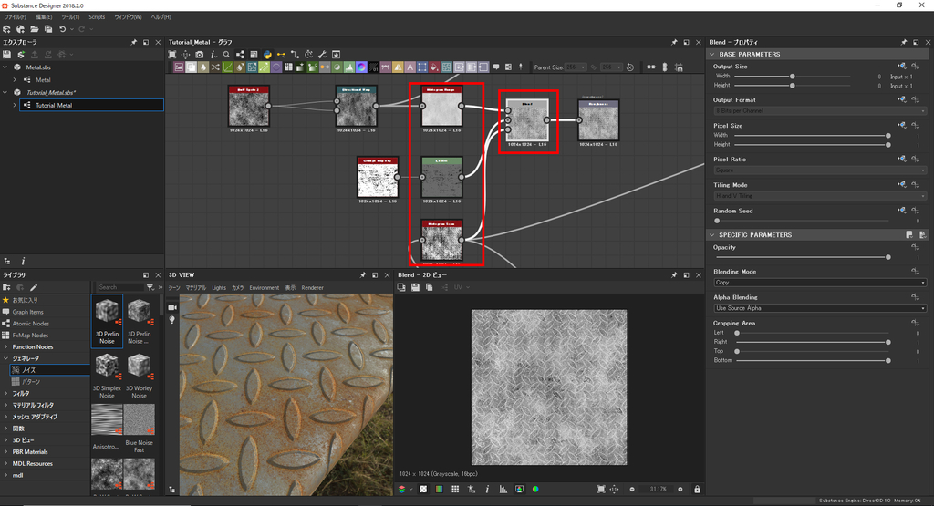Open the Environment menu in 3D View

265,287
